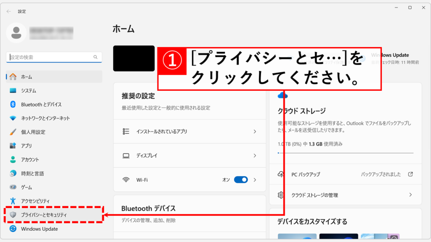Open アクセシビリティ settings in sidebar
The width and height of the screenshot is (431, 242).
click(35, 201)
